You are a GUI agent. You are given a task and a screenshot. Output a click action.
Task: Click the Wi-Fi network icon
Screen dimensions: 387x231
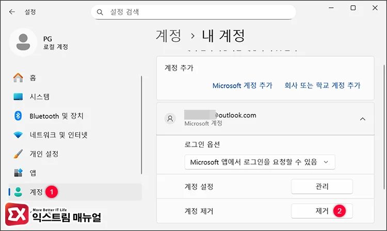coord(18,135)
